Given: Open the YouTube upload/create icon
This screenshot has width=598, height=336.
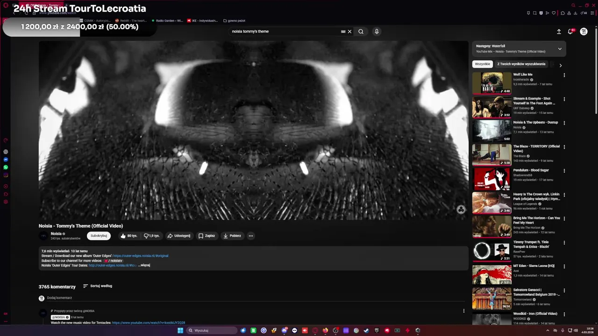Looking at the screenshot, I should 559,31.
